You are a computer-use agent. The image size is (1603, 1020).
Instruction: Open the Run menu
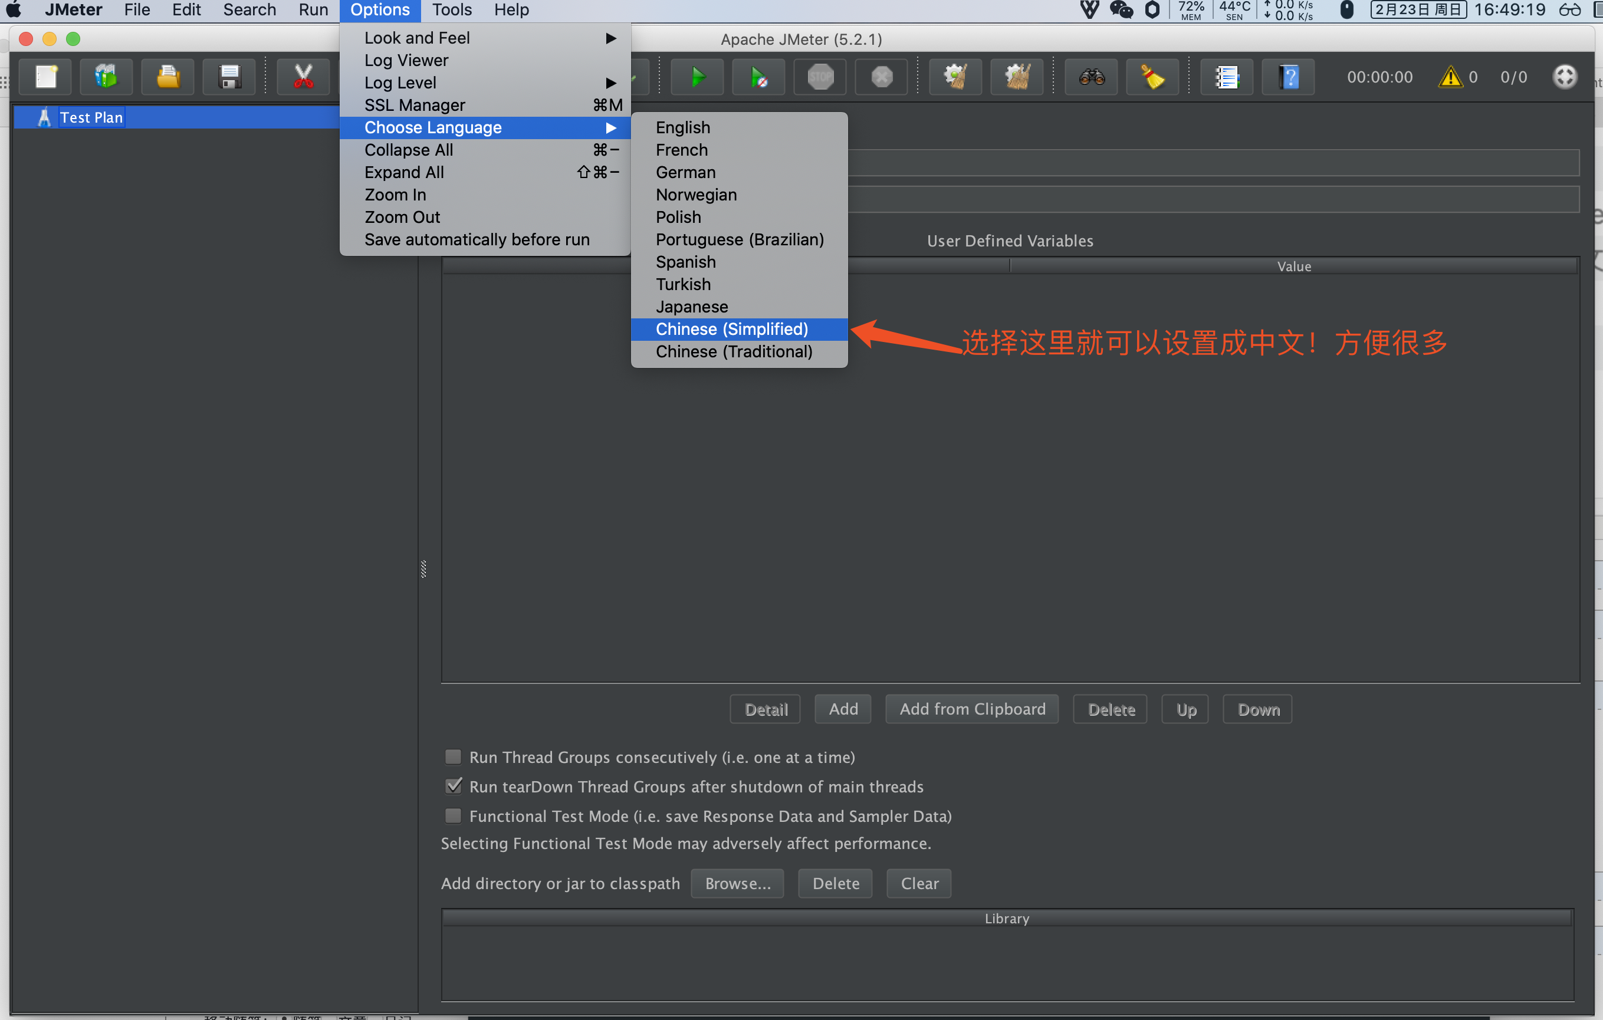click(314, 10)
